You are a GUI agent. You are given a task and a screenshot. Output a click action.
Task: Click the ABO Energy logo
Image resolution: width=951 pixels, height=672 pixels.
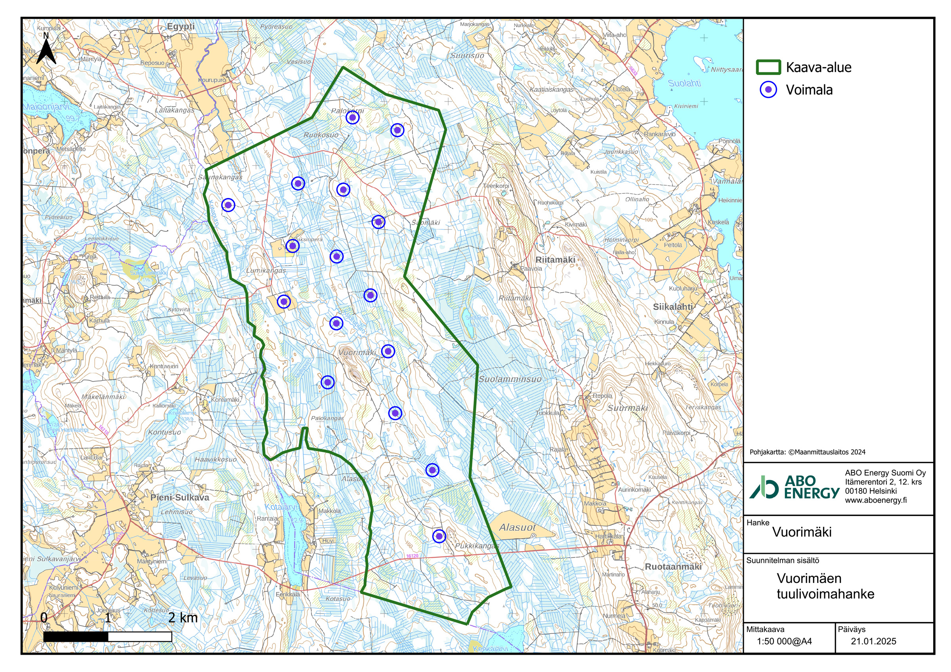click(x=794, y=487)
